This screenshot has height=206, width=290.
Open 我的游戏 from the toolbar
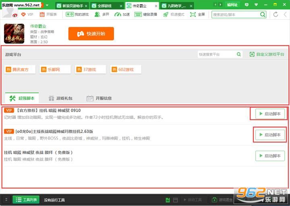click(x=77, y=14)
